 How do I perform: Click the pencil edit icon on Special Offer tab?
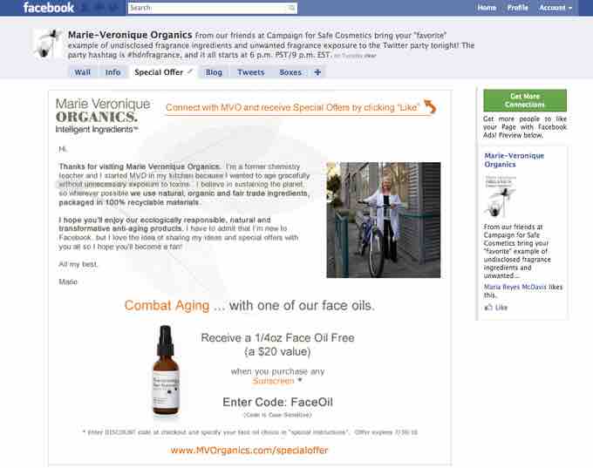point(190,71)
